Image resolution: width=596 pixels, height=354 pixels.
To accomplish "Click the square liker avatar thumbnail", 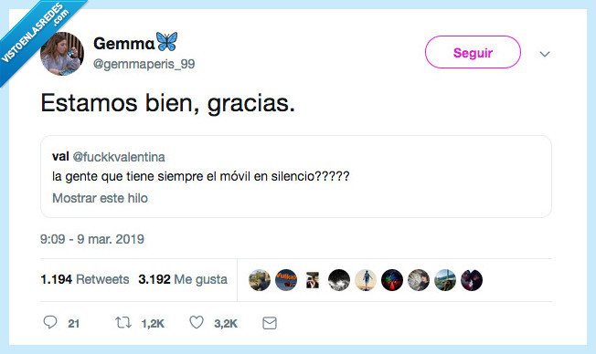I will point(313,280).
